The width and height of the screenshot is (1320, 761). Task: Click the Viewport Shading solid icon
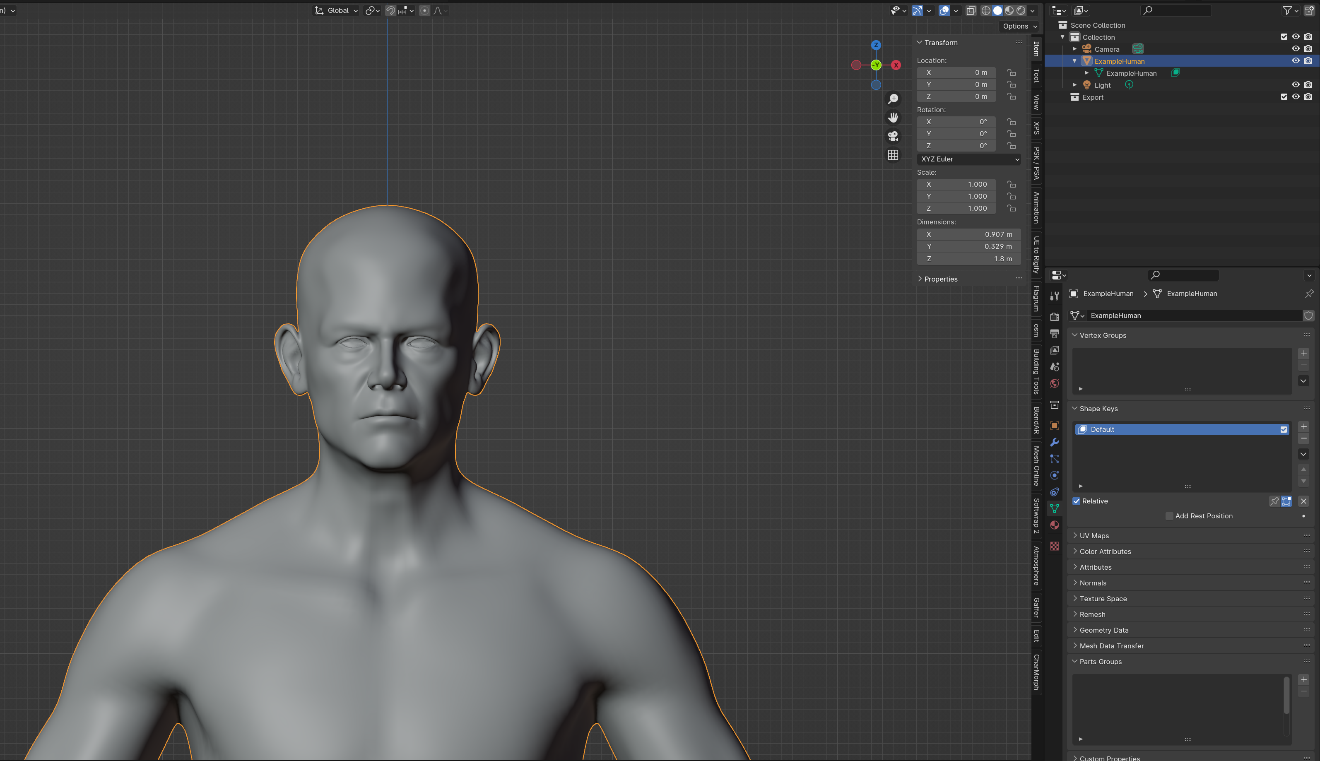997,10
